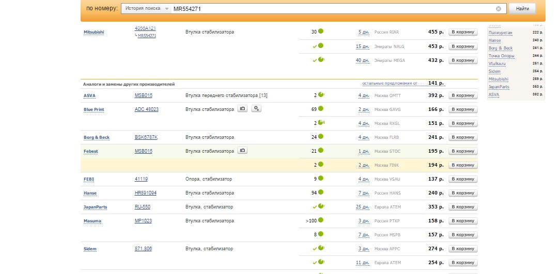Click green pie indicator for Эмираты MEGA offer

pos(321,60)
